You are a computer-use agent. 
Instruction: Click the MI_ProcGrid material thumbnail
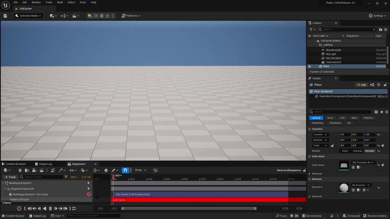pyautogui.click(x=344, y=188)
